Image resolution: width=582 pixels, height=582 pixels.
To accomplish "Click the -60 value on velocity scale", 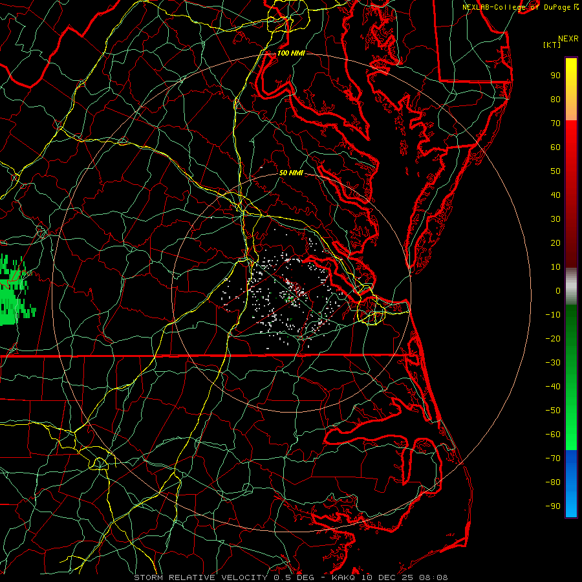I will (x=553, y=435).
